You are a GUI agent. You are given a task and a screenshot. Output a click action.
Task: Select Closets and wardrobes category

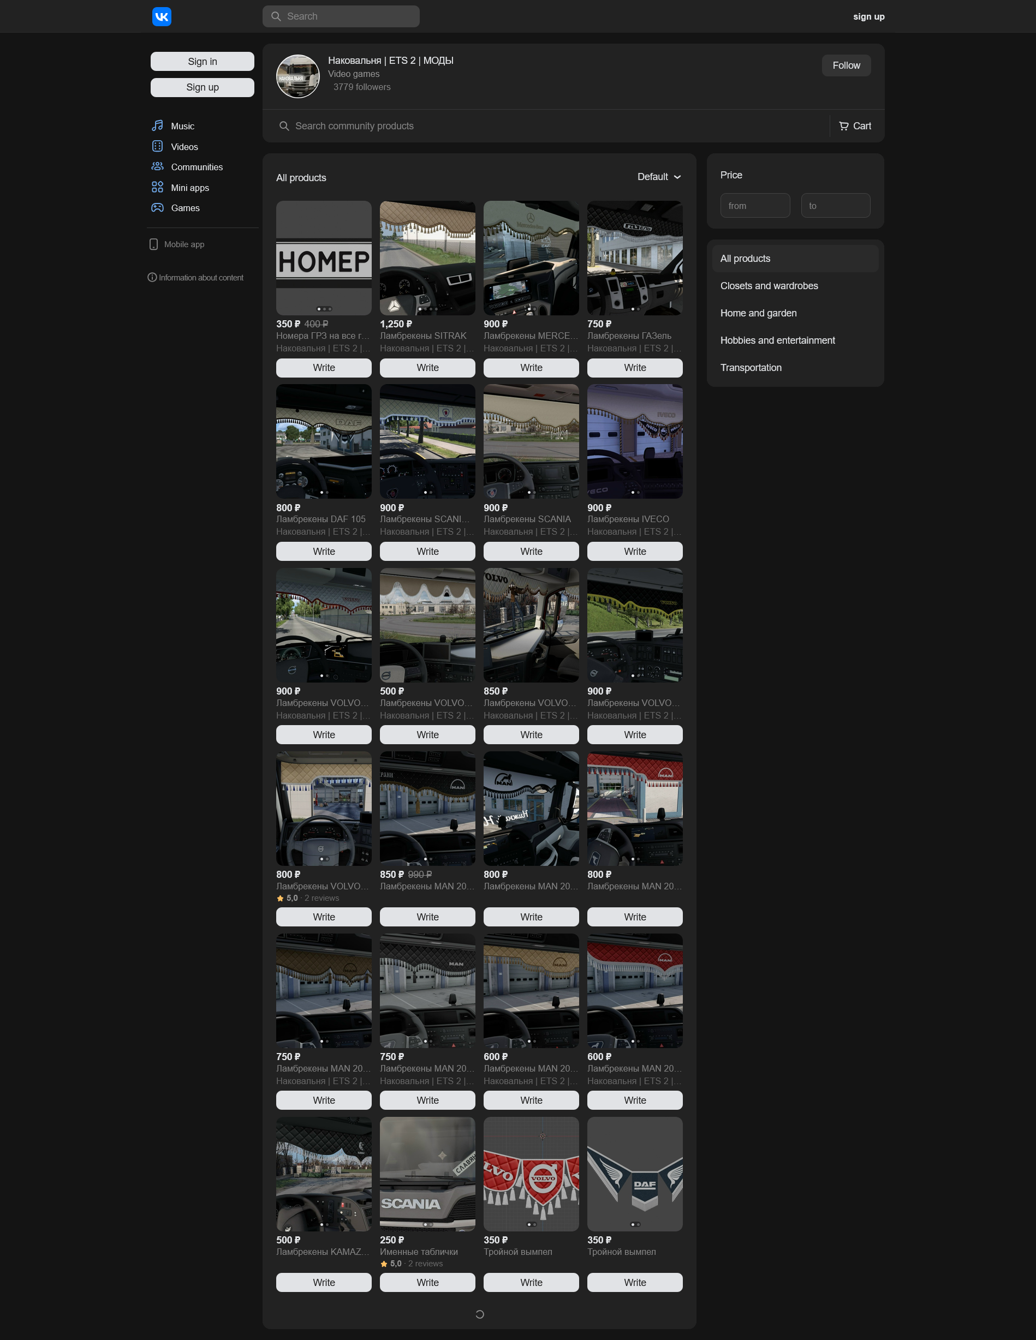click(x=795, y=286)
